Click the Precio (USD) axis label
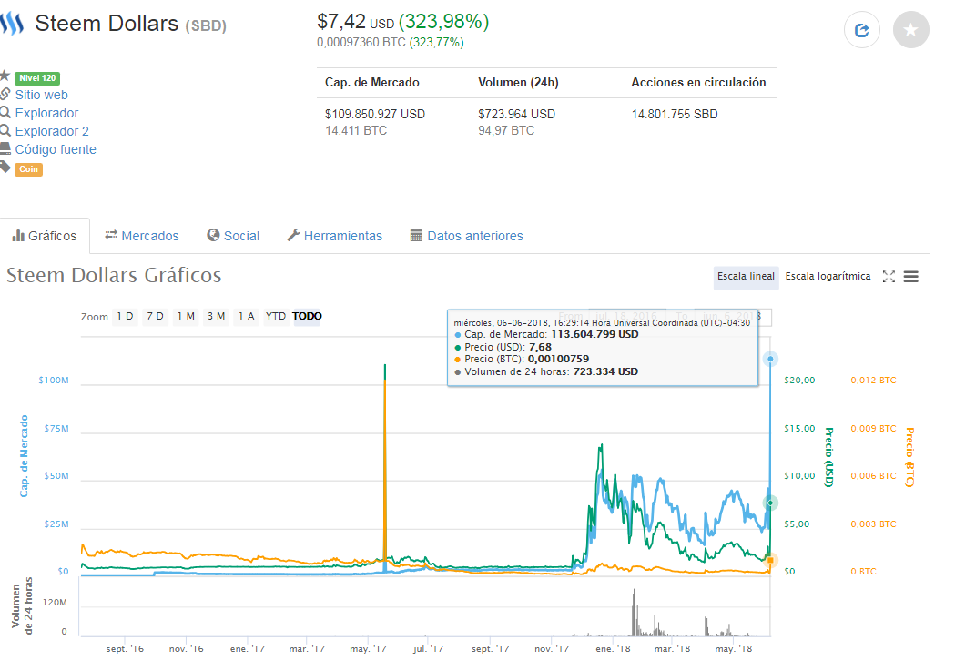The image size is (955, 671). pos(829,457)
